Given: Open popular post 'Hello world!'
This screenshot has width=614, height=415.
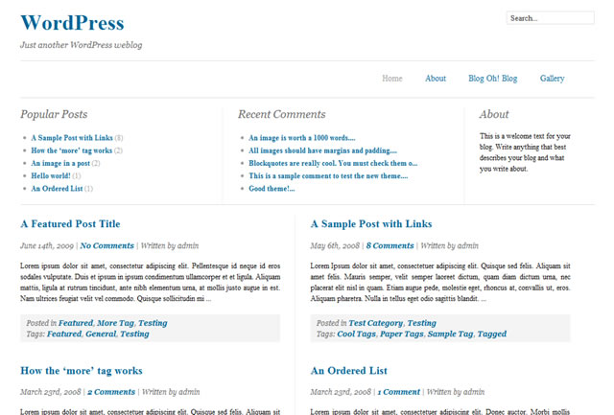Looking at the screenshot, I should point(51,175).
